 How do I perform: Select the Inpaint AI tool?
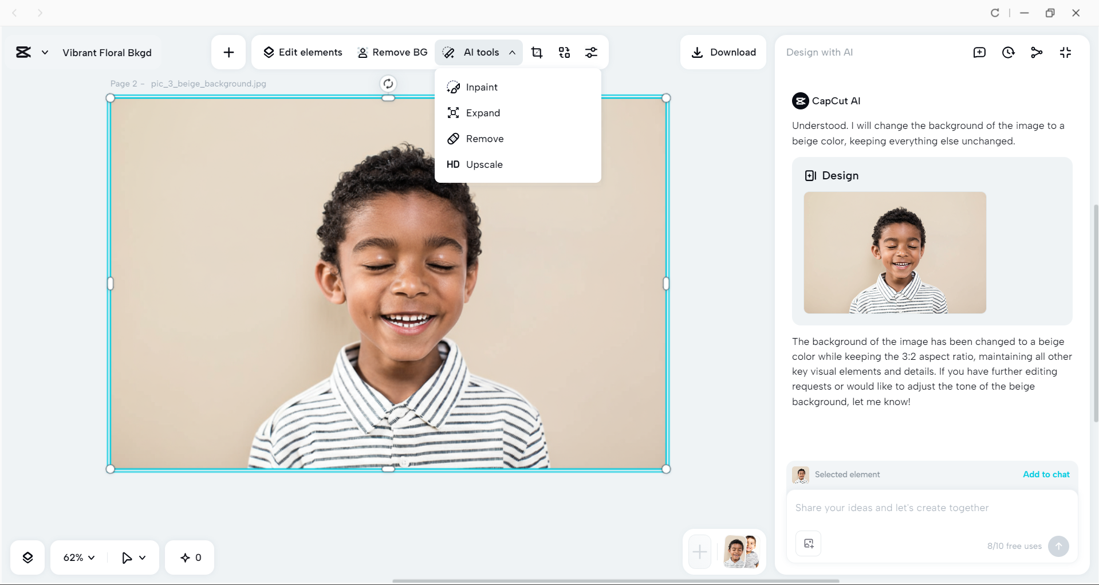point(481,87)
